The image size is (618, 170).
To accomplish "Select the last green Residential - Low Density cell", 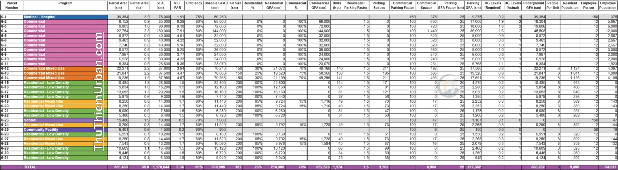I will pyautogui.click(x=65, y=158).
